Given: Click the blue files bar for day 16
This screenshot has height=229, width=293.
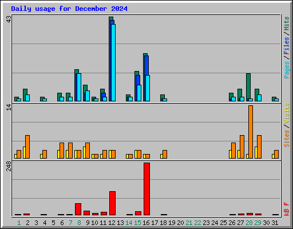Looking at the screenshot, I should tap(146, 66).
